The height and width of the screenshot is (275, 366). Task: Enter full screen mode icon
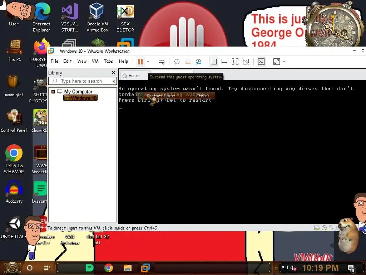pos(235,62)
